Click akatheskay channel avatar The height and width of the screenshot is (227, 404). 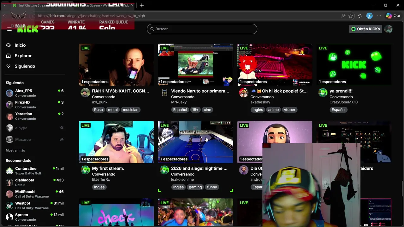coord(244,92)
